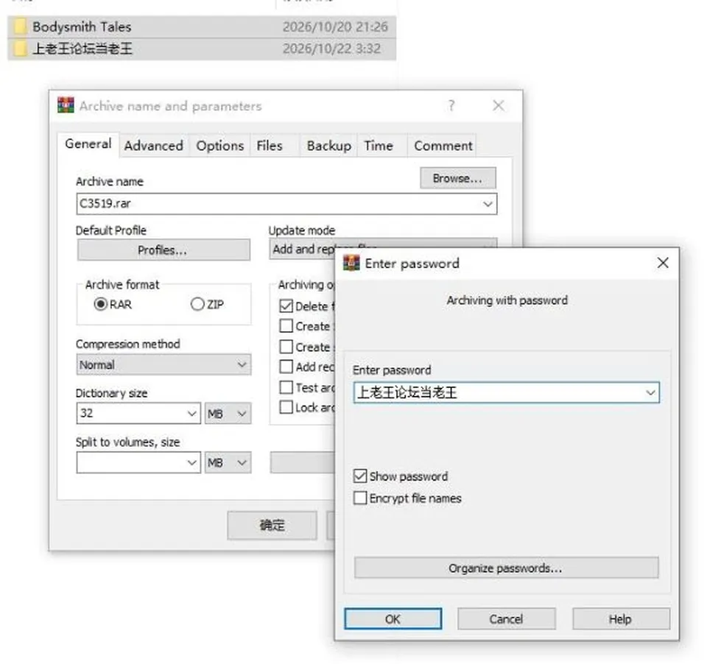Click the Browse... button
This screenshot has width=707, height=664.
point(457,178)
